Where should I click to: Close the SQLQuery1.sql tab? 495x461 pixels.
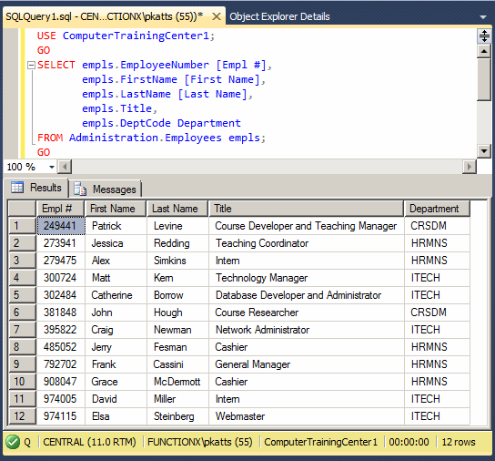217,16
